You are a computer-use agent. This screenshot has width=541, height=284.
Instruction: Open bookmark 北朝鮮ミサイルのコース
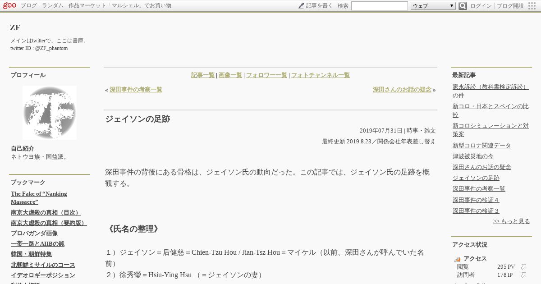pyautogui.click(x=43, y=265)
